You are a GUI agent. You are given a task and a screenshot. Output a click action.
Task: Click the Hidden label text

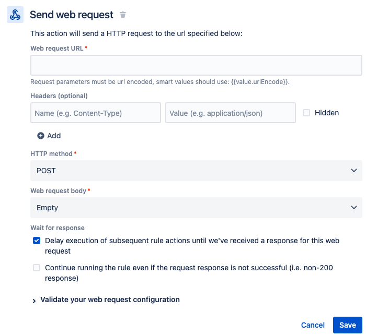pos(327,113)
